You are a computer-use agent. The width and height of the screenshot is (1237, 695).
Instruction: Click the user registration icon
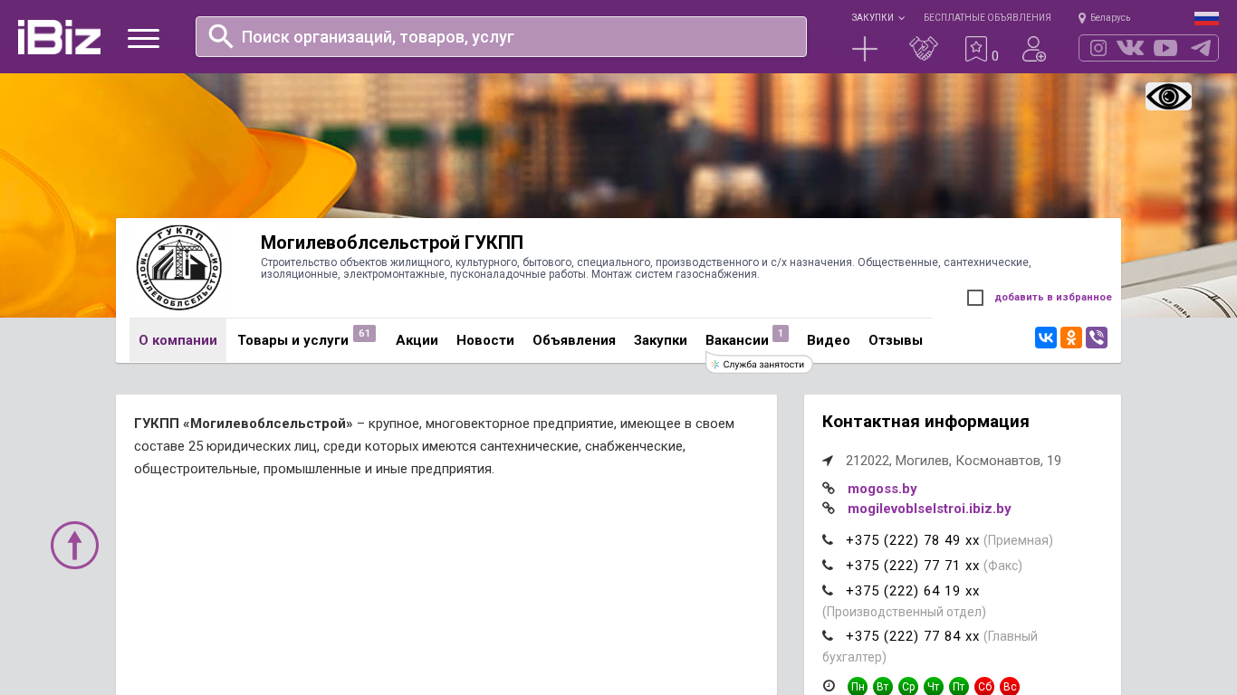click(x=1034, y=49)
